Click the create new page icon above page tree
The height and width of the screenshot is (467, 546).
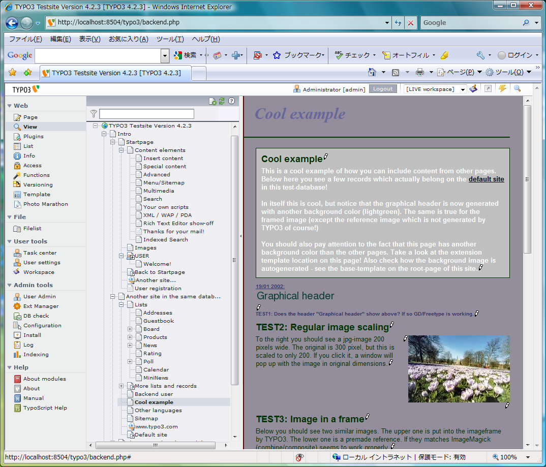tap(213, 101)
